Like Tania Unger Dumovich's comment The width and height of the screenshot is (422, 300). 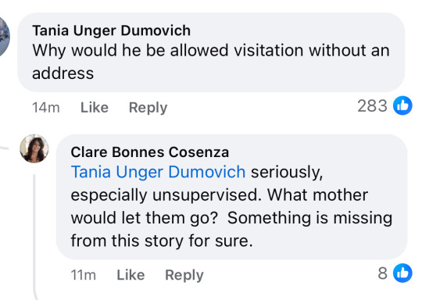95,108
